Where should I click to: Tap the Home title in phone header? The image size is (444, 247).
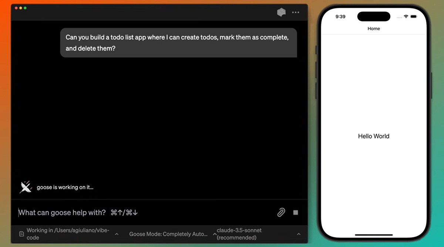[x=374, y=29]
